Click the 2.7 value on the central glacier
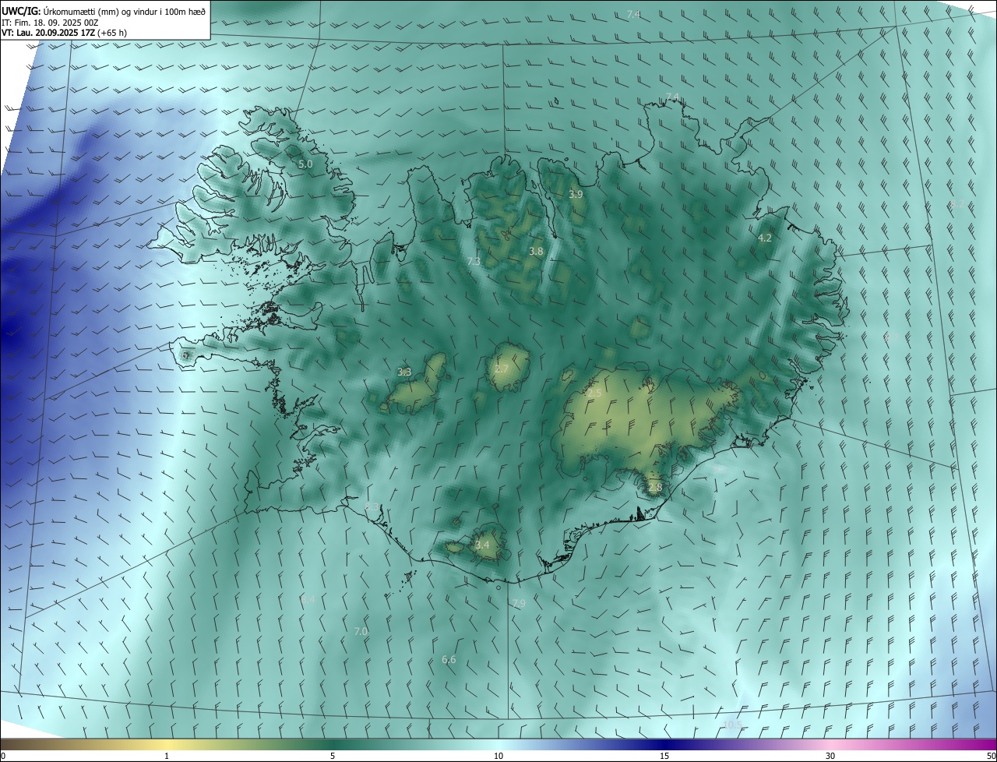The image size is (997, 762). pos(502,369)
